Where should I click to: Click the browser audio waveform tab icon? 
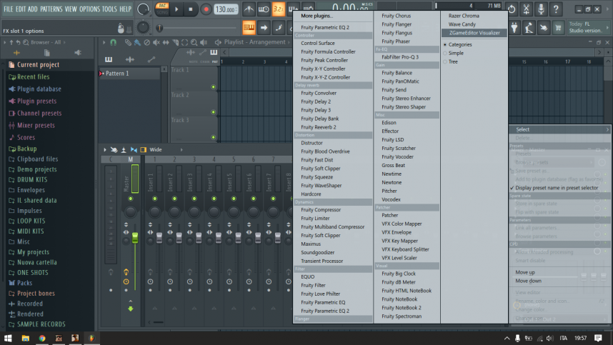16,53
